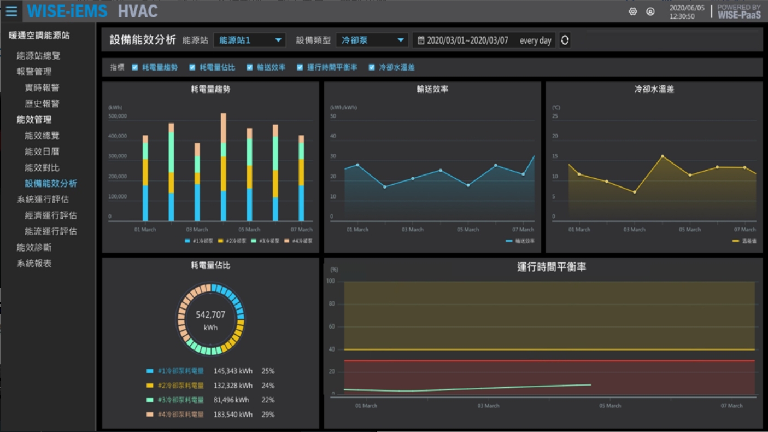This screenshot has width=768, height=432.
Task: Click 冷卻水溫差 chart yellow legend entry
Action: pos(744,241)
